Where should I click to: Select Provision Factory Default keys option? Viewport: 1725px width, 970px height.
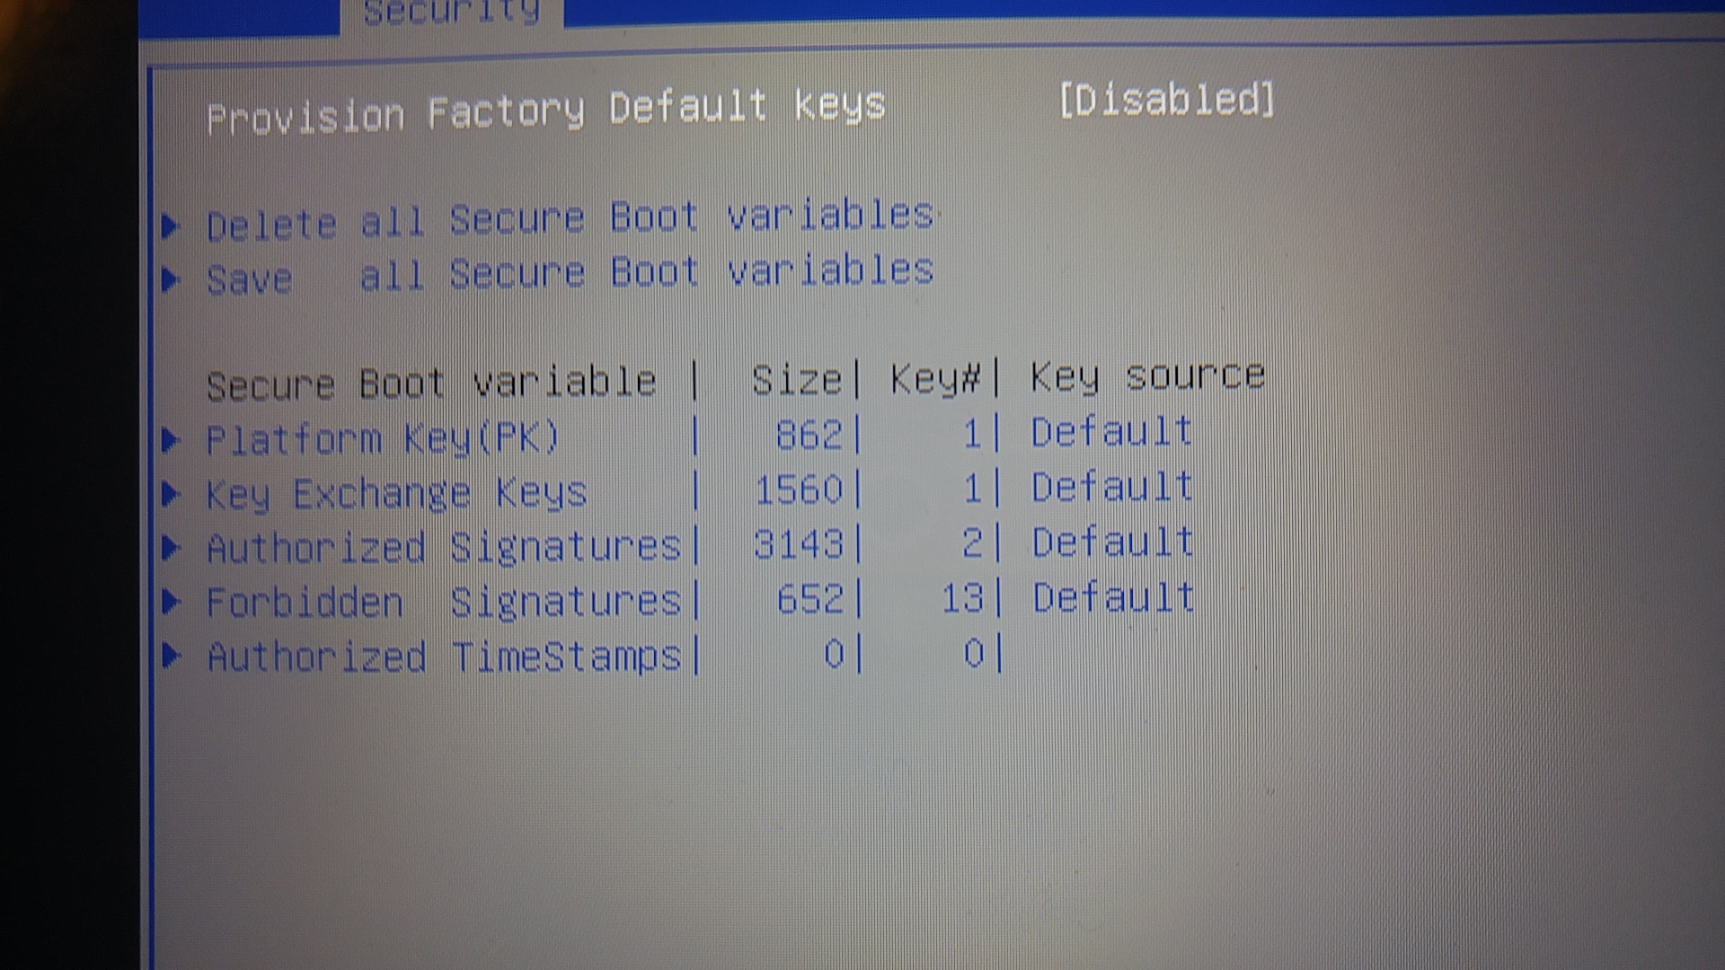click(545, 111)
